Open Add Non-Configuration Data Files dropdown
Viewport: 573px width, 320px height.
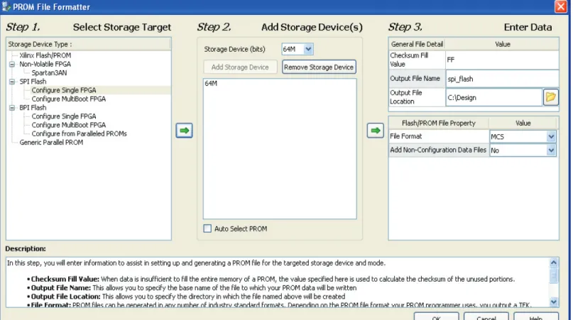coord(551,150)
